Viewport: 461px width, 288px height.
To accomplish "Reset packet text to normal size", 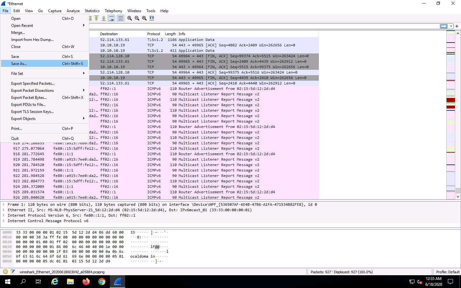I will click(x=144, y=18).
